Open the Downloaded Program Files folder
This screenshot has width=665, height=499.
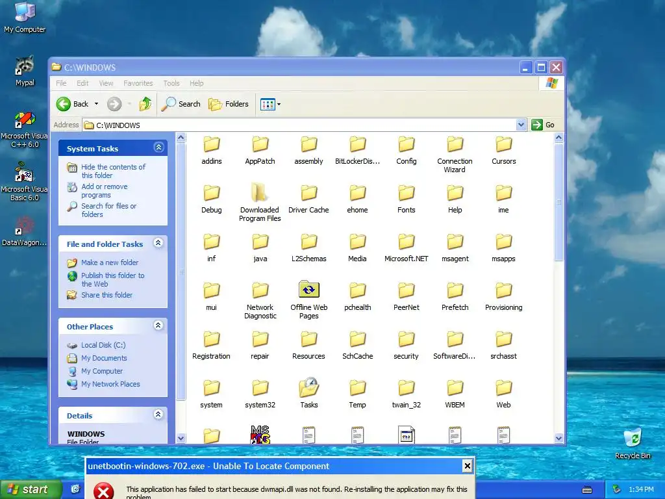(260, 203)
